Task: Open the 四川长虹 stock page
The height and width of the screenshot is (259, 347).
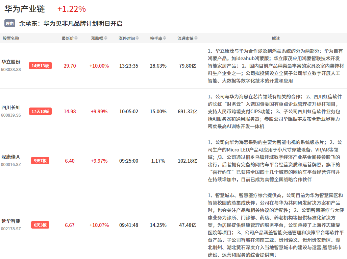Action: [x=11, y=108]
